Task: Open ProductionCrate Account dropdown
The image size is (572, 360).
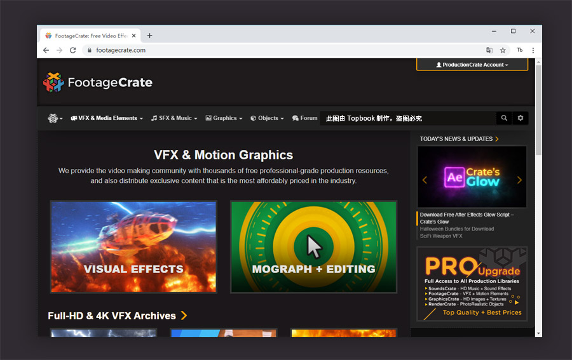Action: (x=472, y=65)
